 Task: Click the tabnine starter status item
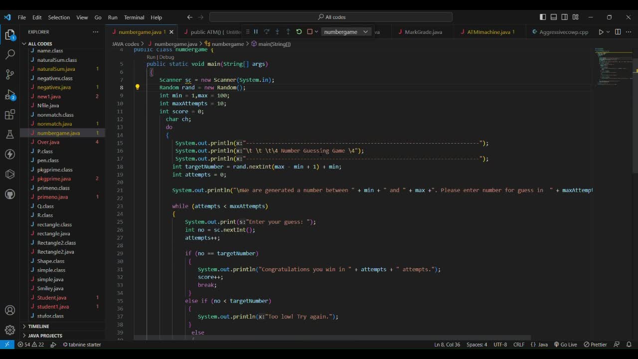click(x=82, y=345)
